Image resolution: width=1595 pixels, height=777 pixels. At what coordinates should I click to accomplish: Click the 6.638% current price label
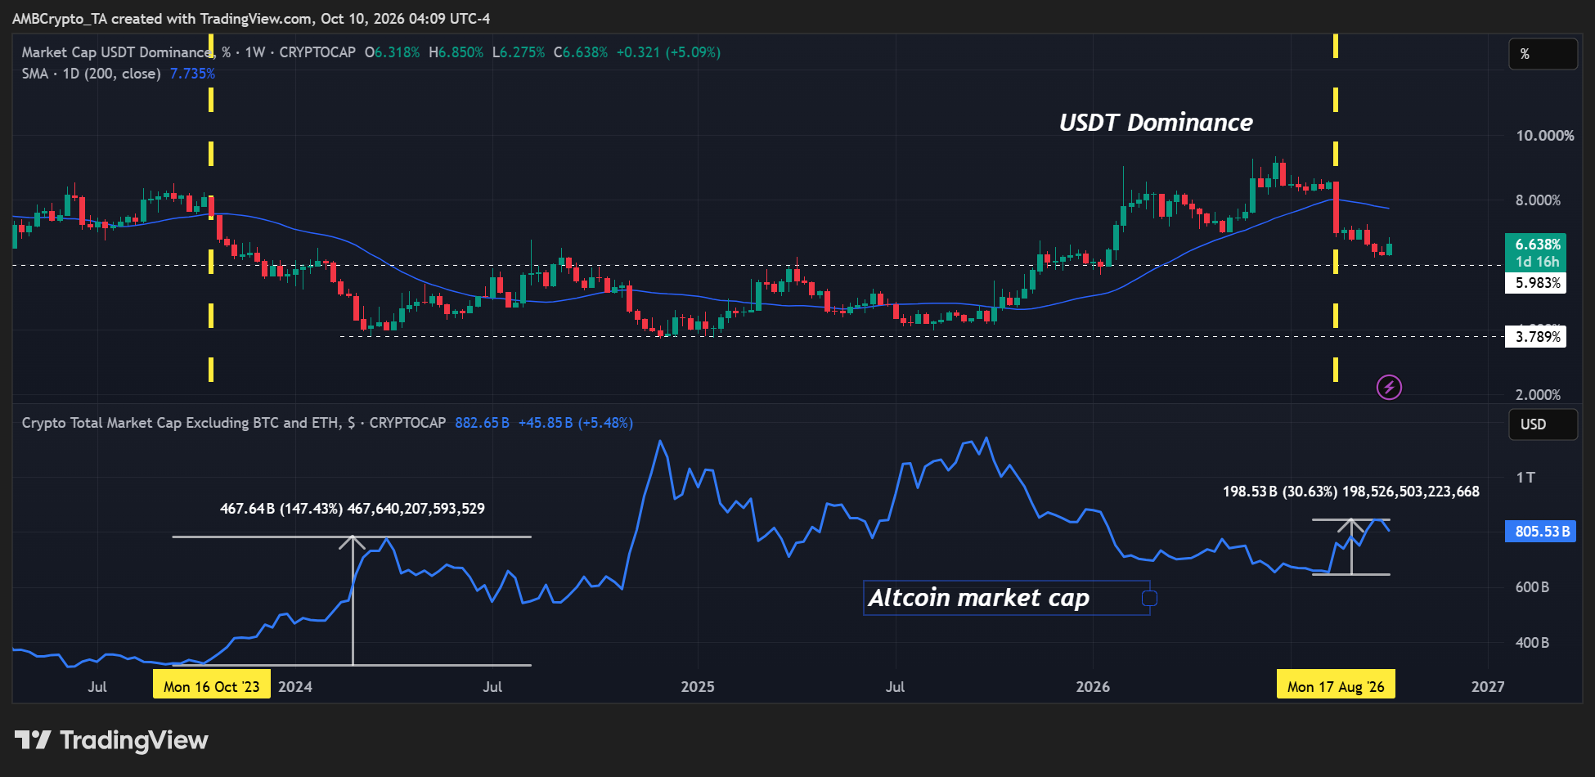(x=1536, y=244)
